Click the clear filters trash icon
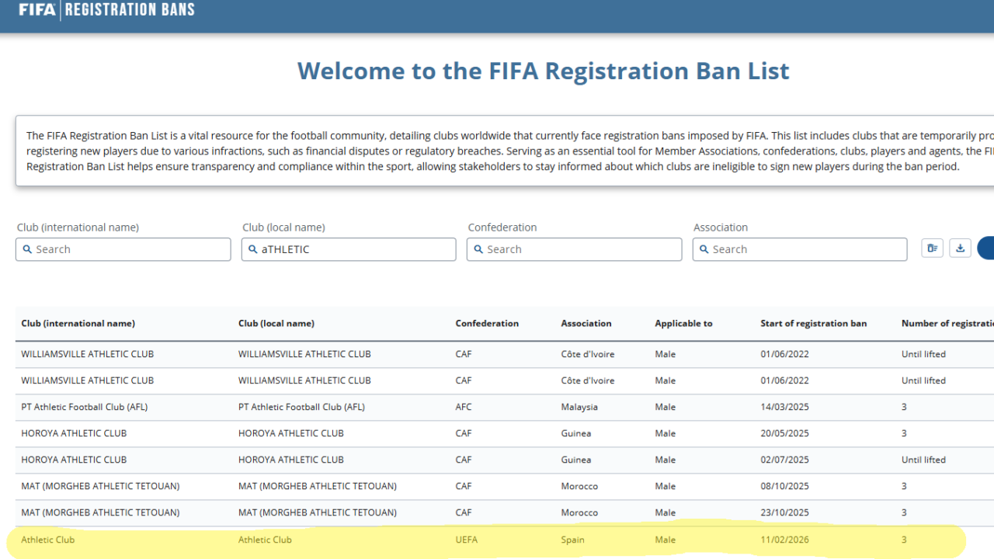The height and width of the screenshot is (559, 994). tap(932, 248)
